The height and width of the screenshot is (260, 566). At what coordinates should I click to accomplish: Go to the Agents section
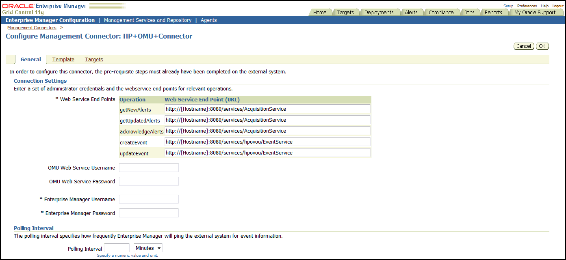click(209, 20)
